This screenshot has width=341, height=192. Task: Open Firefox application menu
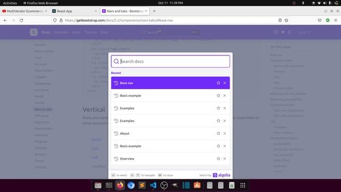336,20
